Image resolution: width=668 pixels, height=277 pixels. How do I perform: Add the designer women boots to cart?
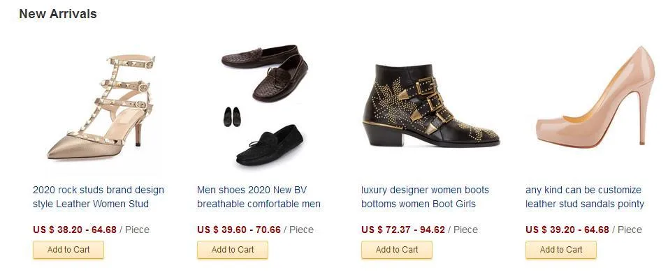(x=397, y=250)
